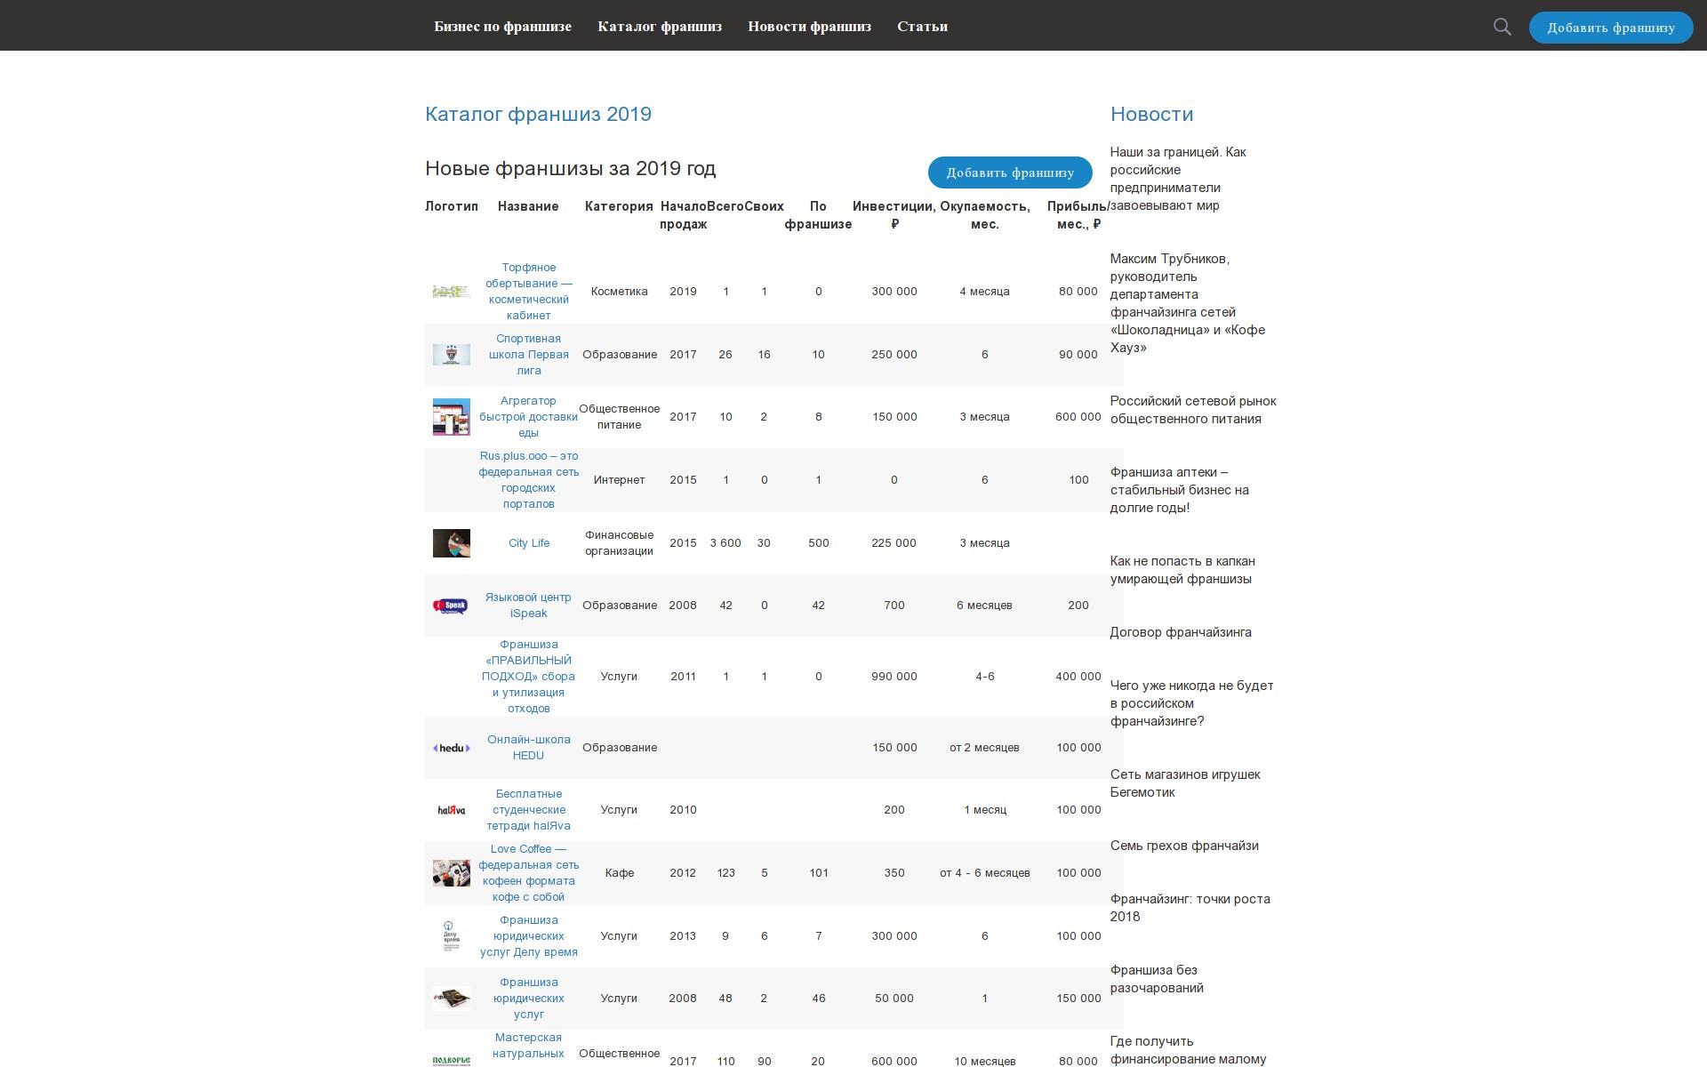Viewport: 1707px width, 1067px height.
Task: Click the Делу время logo image
Action: click(x=452, y=936)
